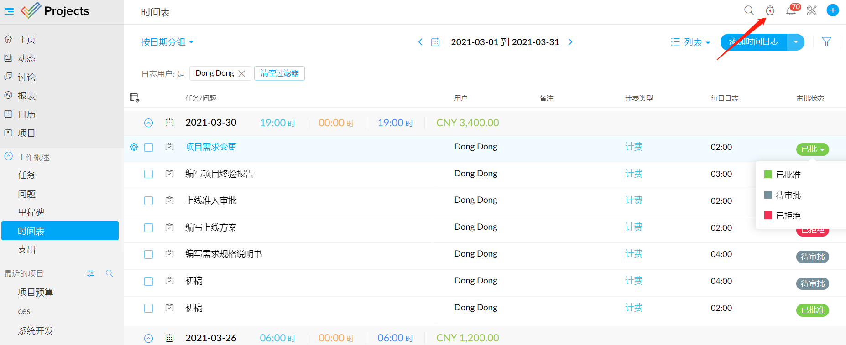This screenshot has height=345, width=846.
Task: Open the 列表 view dropdown
Action: (x=690, y=42)
